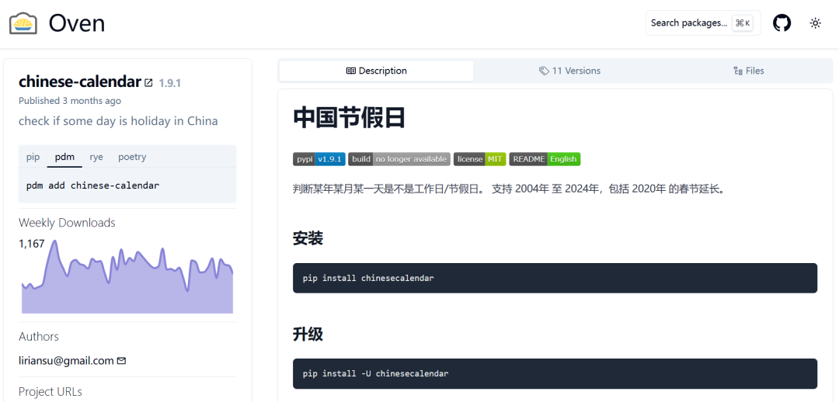Click the pypi v1.9.1 badge
The height and width of the screenshot is (402, 839).
[x=319, y=159]
